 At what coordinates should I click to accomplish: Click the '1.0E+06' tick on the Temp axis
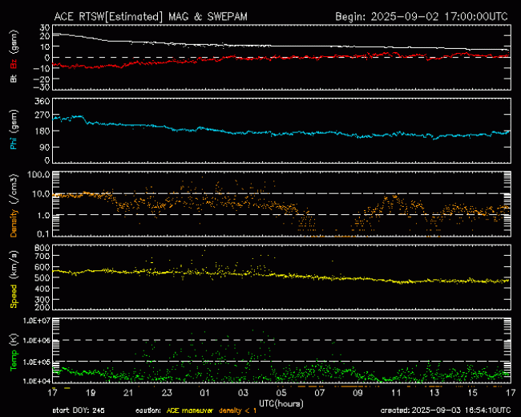pos(37,341)
